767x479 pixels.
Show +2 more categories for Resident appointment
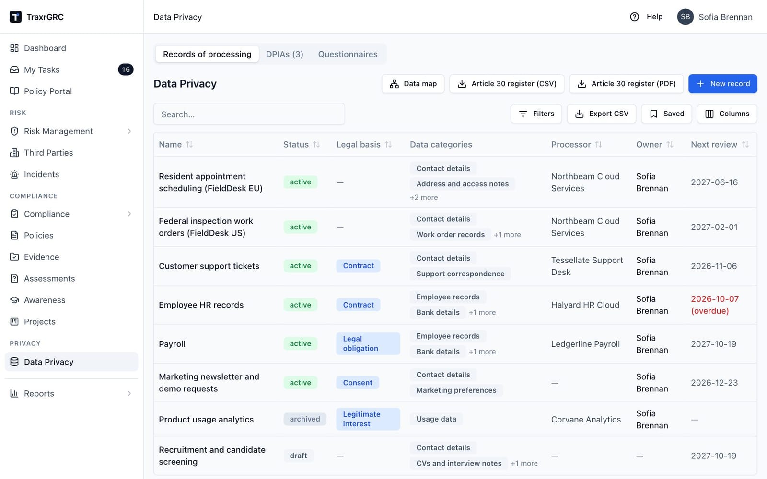424,197
